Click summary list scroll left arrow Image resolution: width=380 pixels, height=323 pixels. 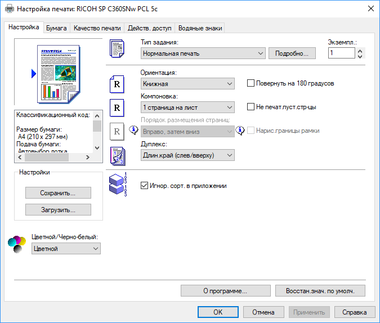pyautogui.click(x=20, y=157)
